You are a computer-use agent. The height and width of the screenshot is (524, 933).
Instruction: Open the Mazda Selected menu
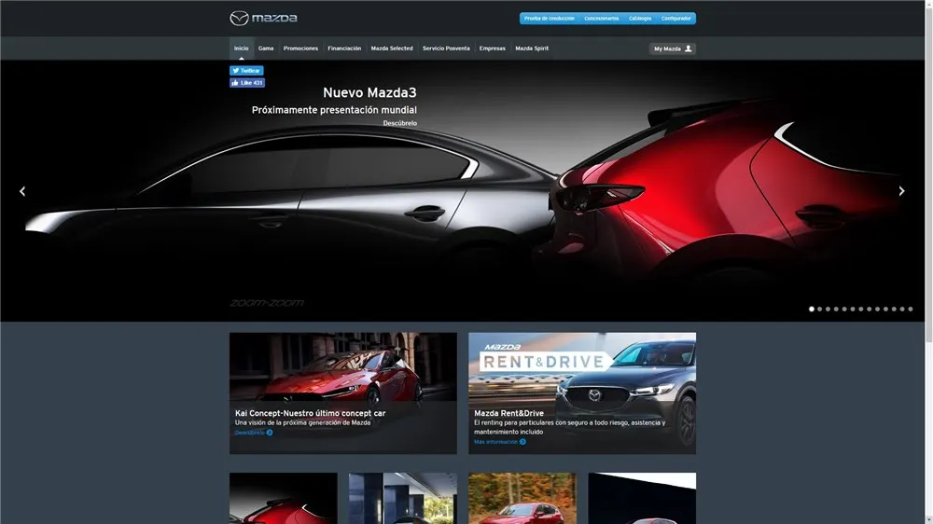click(392, 48)
